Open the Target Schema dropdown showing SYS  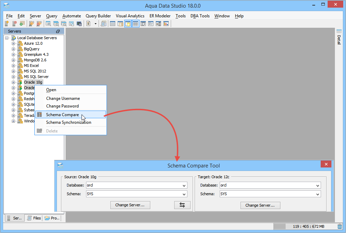[x=318, y=194]
